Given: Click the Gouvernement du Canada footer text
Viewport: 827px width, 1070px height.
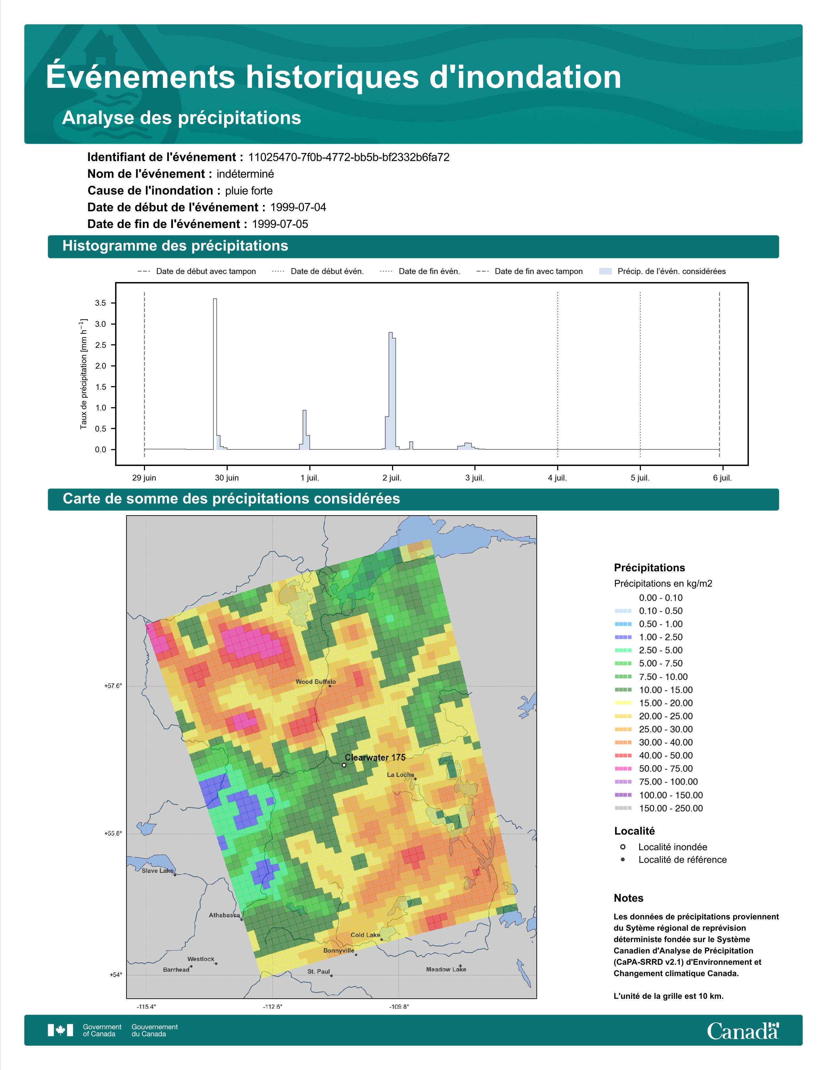Looking at the screenshot, I should click(x=154, y=1030).
